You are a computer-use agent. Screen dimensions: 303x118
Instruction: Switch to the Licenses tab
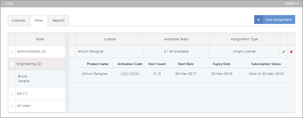(19, 21)
